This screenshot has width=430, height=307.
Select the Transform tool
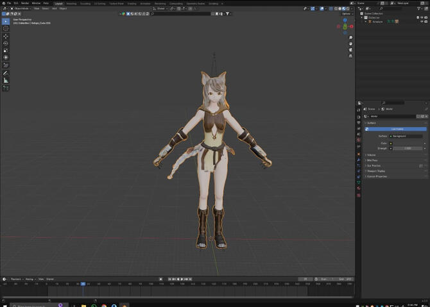6,58
